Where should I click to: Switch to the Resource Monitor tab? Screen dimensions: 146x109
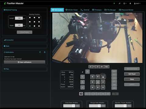[126, 10]
